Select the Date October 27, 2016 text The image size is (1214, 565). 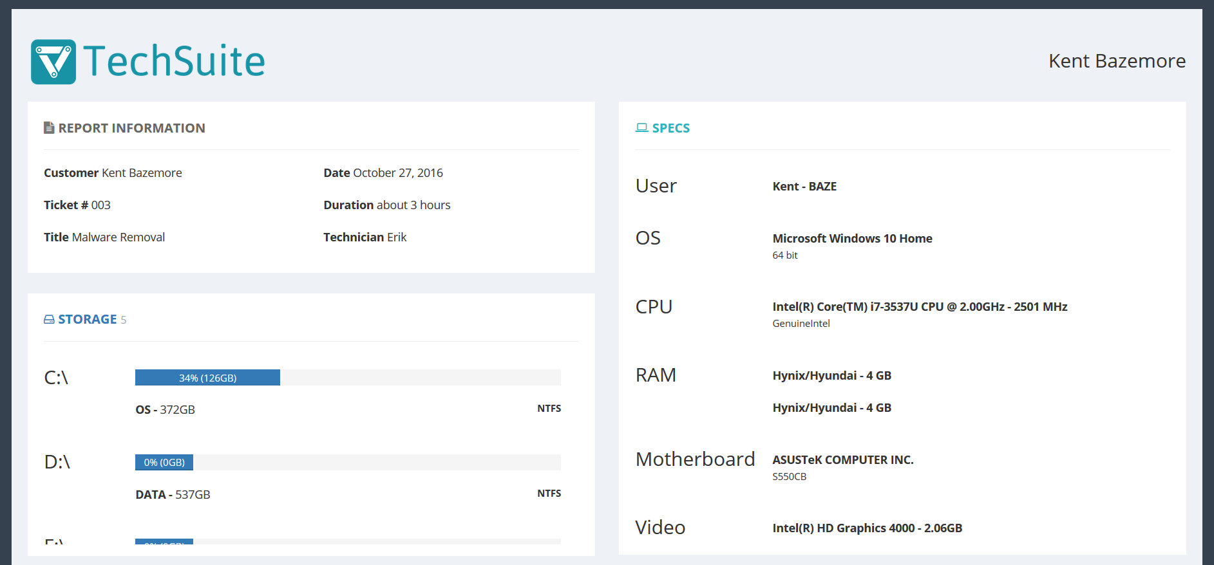383,172
